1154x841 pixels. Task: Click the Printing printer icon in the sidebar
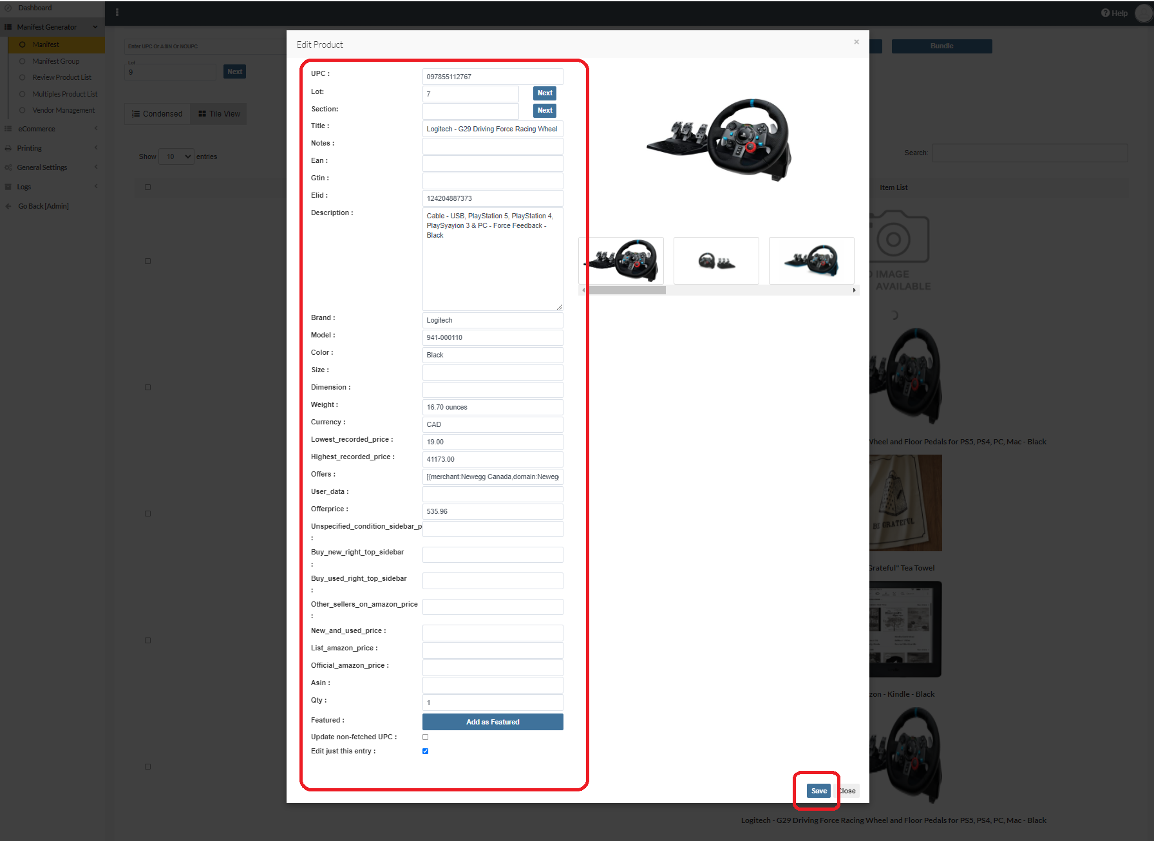click(8, 148)
